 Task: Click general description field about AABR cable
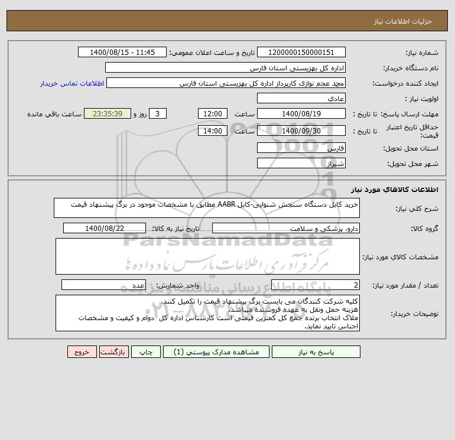pos(207,208)
